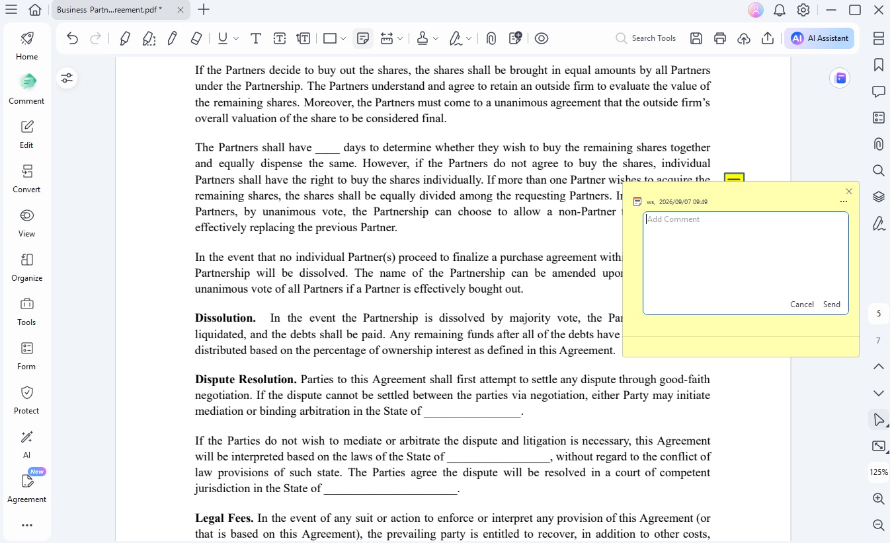Viewport: 890px width, 543px height.
Task: Open the Search panel magnifier on right
Action: (x=879, y=170)
